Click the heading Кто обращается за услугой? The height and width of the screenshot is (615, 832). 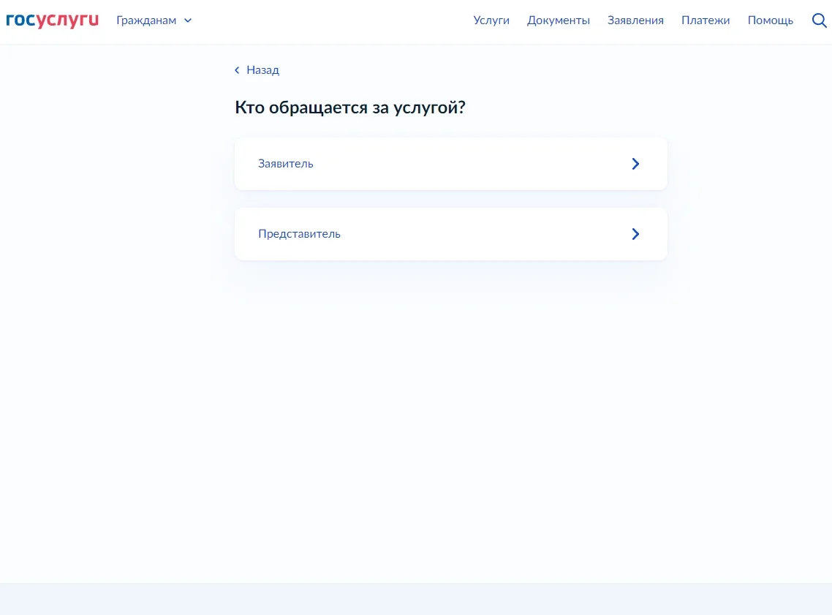coord(350,108)
